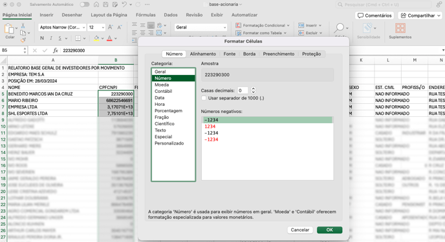Click the fx insert function icon

[56, 50]
